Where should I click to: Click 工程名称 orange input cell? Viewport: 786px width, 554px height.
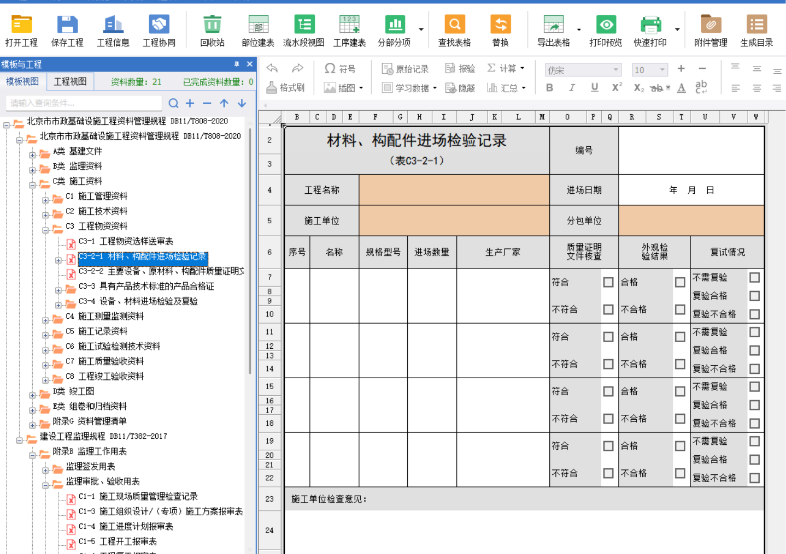tap(454, 190)
